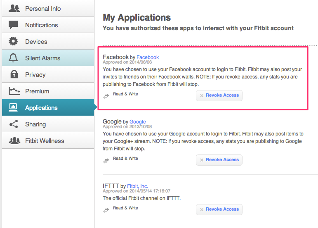Click the read-write arrows icon under Google

[x=106, y=161]
